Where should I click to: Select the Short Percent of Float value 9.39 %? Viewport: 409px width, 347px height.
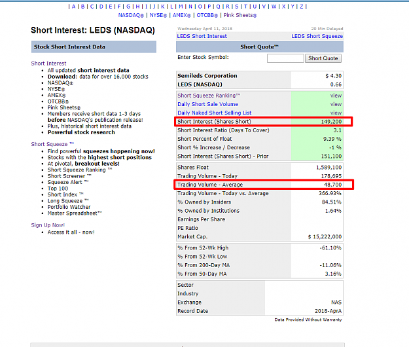[x=332, y=139]
